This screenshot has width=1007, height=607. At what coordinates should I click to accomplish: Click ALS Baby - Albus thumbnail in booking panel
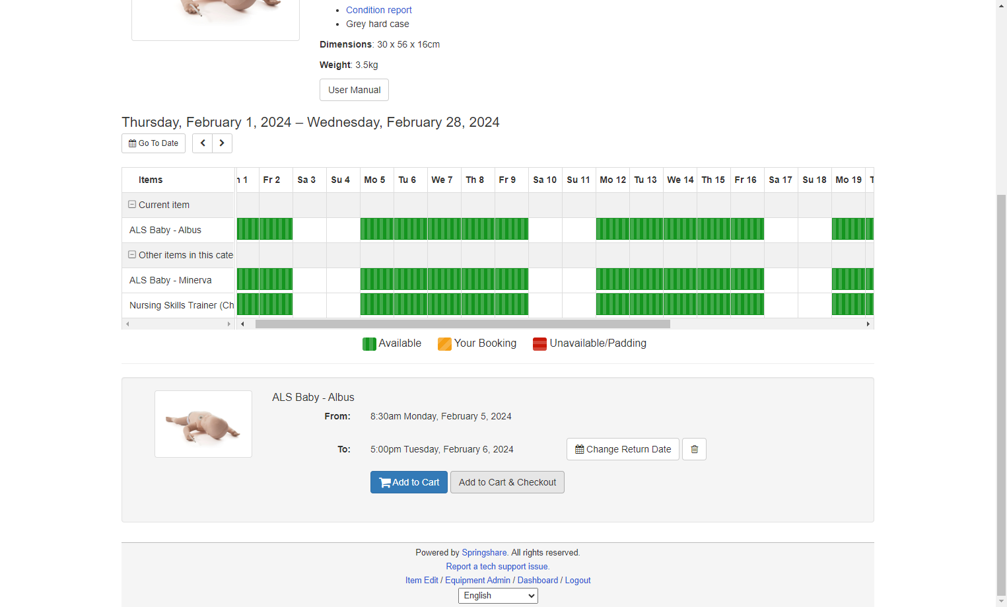tap(203, 424)
